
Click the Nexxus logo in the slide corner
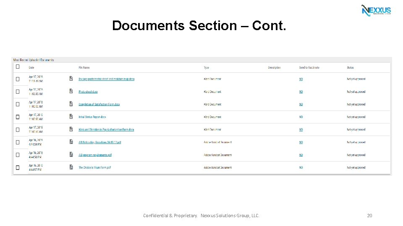tap(376, 10)
